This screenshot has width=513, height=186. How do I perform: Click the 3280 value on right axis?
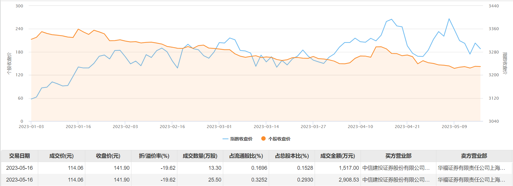pyautogui.click(x=493, y=52)
